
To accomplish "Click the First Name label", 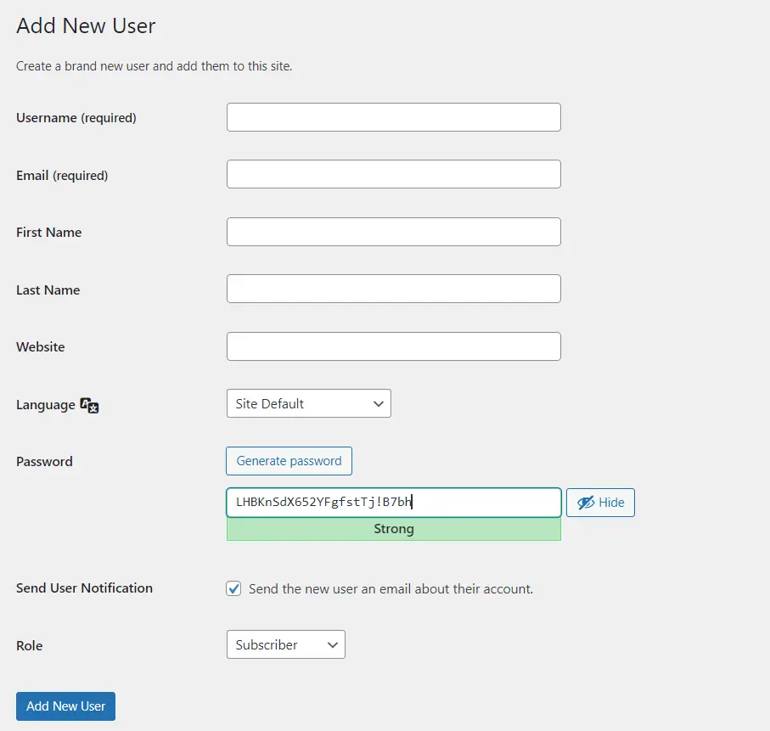I will (49, 233).
